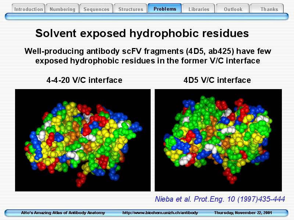Click the 4D5 molecular structure image
Viewport: 294px width, 220px height.
tap(218, 140)
